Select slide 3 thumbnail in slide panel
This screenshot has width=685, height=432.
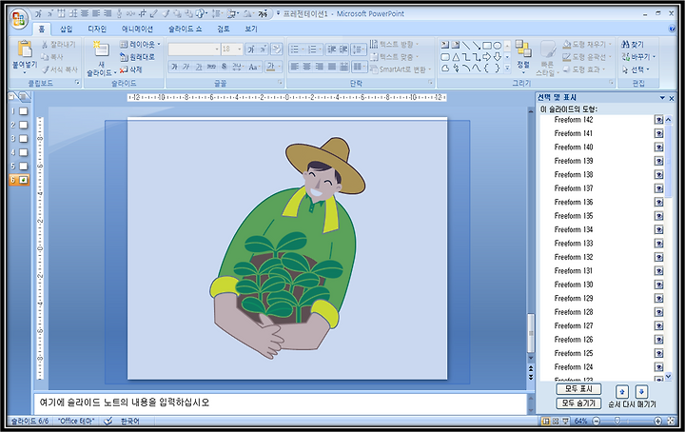23,139
